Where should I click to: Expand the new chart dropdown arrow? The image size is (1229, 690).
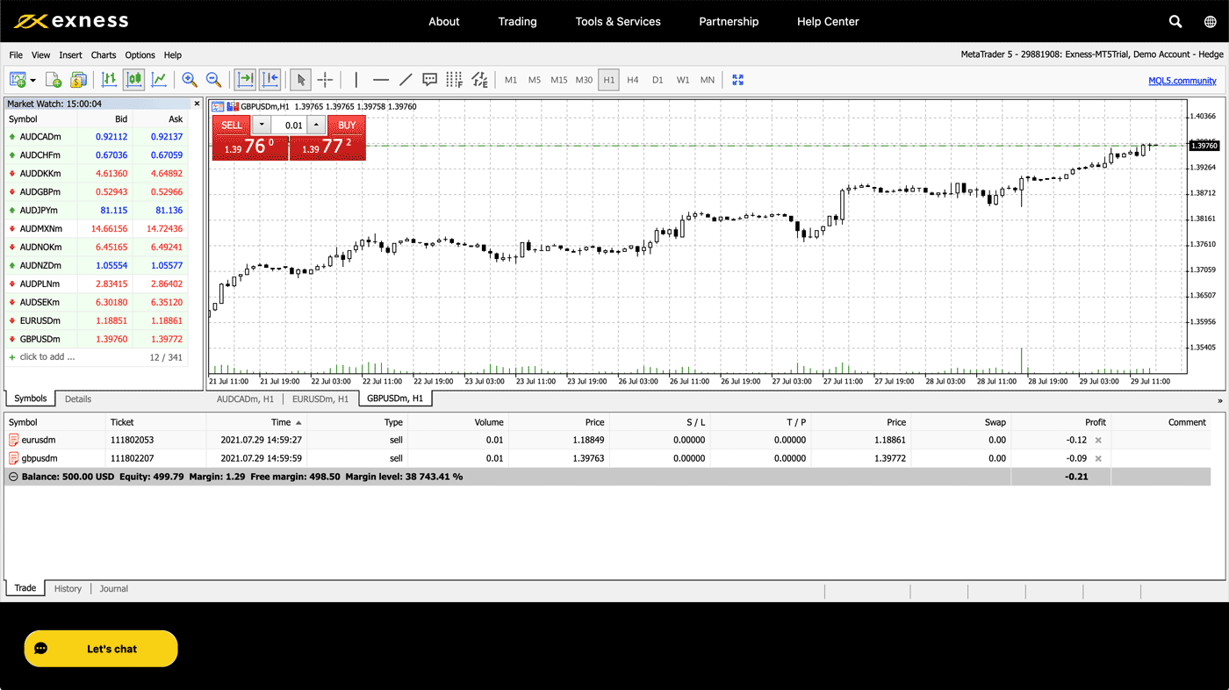33,80
